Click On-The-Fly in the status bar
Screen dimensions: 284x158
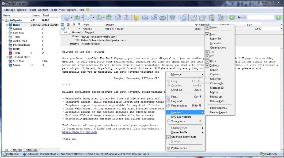[x=268, y=154]
